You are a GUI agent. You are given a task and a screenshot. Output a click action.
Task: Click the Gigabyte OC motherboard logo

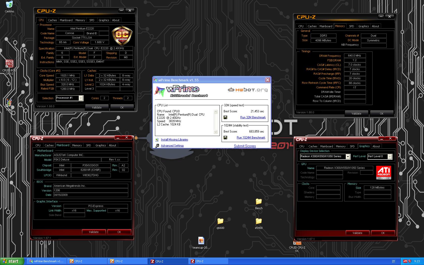pos(122,35)
